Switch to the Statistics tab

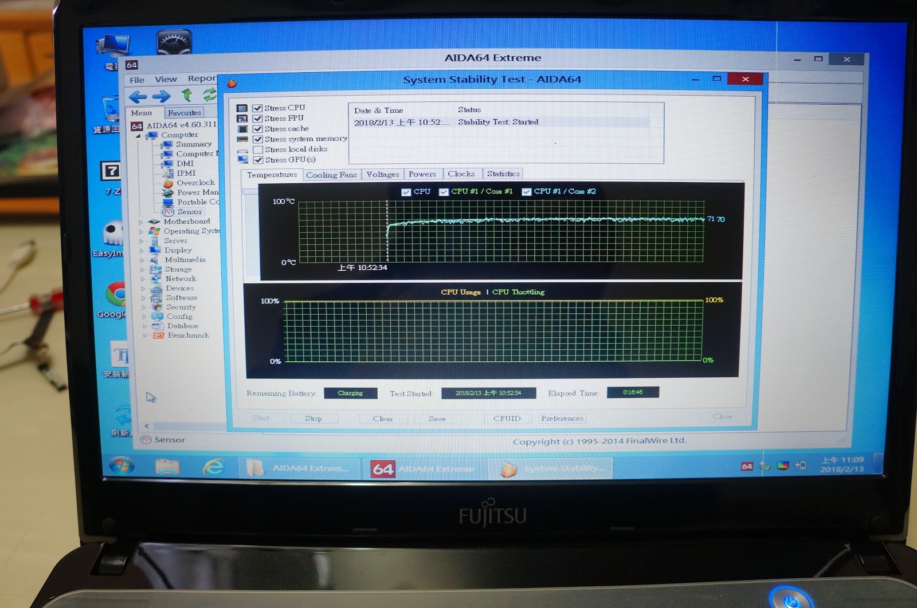(x=503, y=173)
